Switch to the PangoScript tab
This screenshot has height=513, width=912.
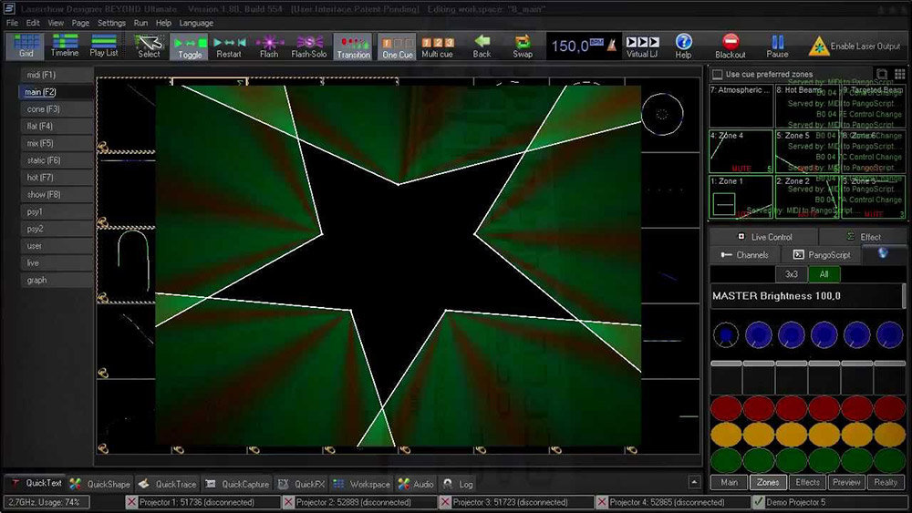pos(823,255)
